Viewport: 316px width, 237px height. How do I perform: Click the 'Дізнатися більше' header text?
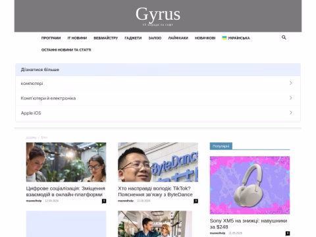(x=40, y=70)
